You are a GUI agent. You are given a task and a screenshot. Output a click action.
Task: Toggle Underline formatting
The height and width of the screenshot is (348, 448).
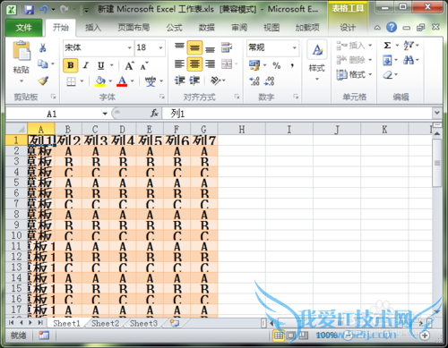(101, 65)
